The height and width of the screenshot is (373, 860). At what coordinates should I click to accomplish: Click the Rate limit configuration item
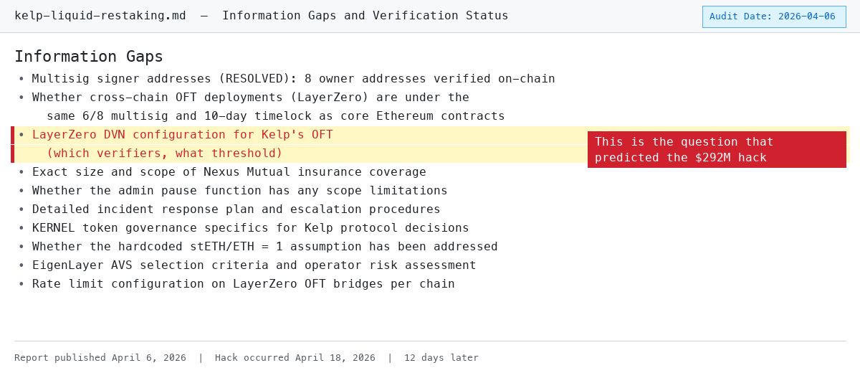(243, 284)
